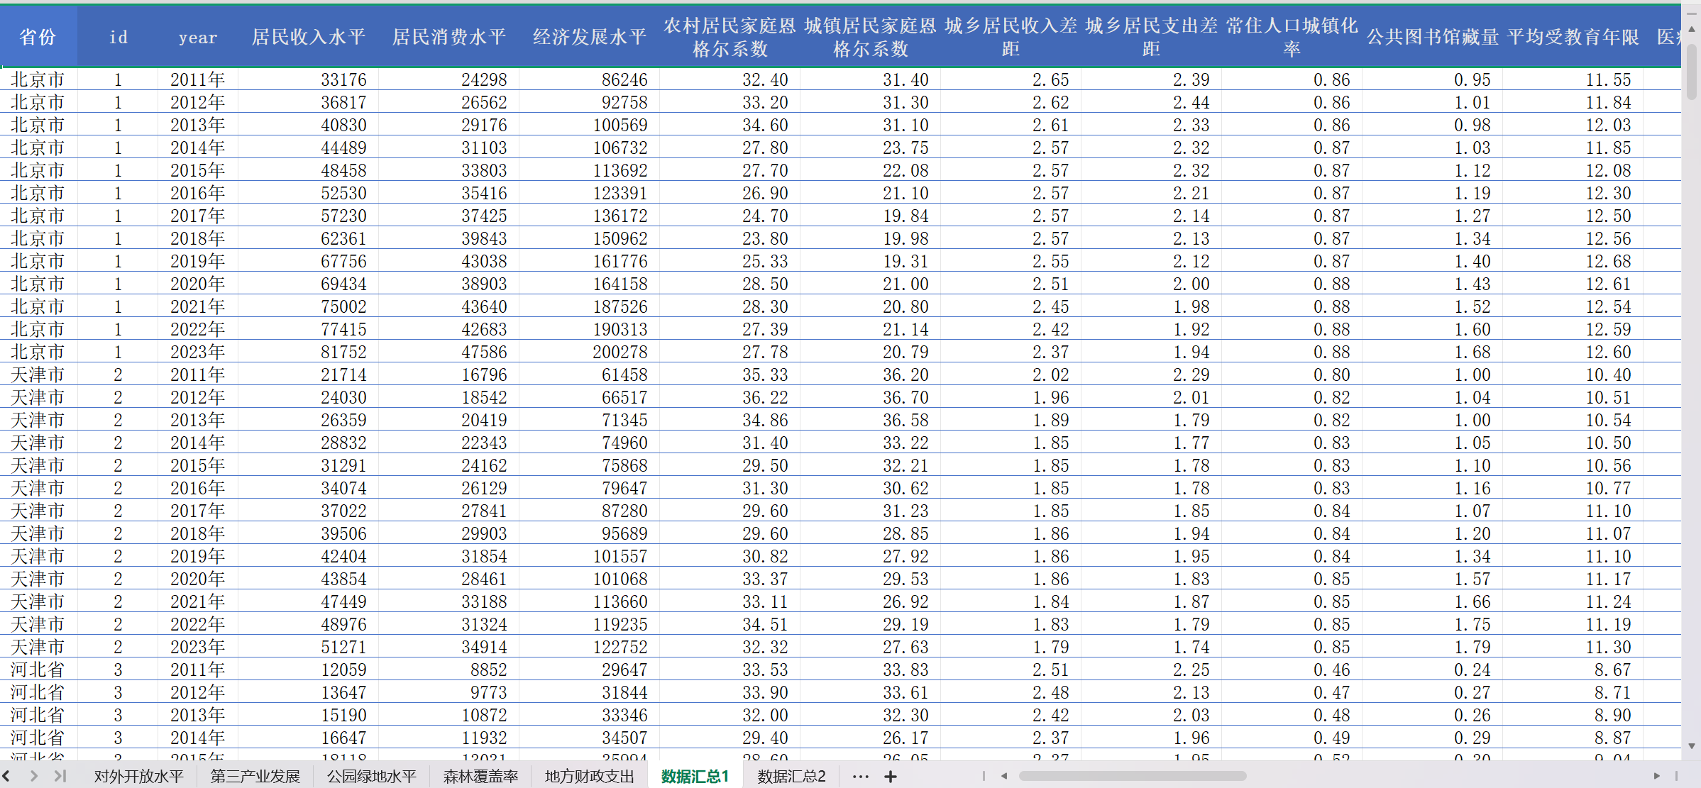Click vertical scrollbar down arrow
This screenshot has height=788, width=1701.
tap(1692, 746)
